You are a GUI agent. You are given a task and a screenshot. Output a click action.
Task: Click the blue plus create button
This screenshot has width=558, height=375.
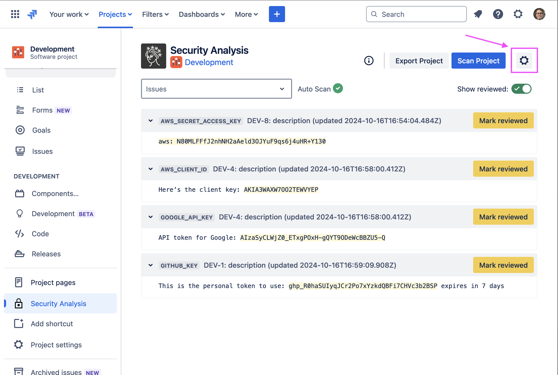pyautogui.click(x=277, y=14)
